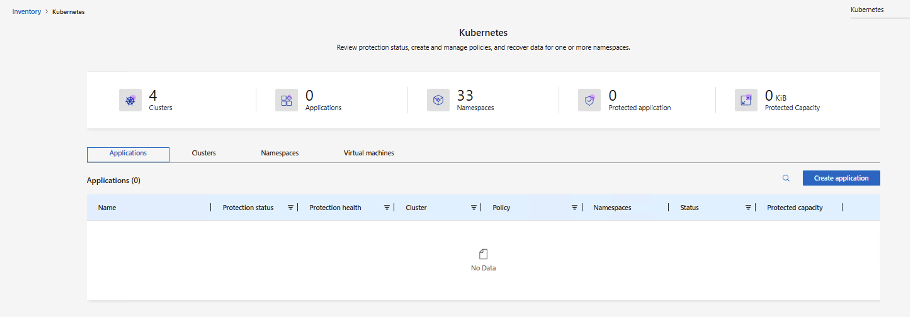Sort by the Namespaces column header
The image size is (910, 317).
coord(612,208)
